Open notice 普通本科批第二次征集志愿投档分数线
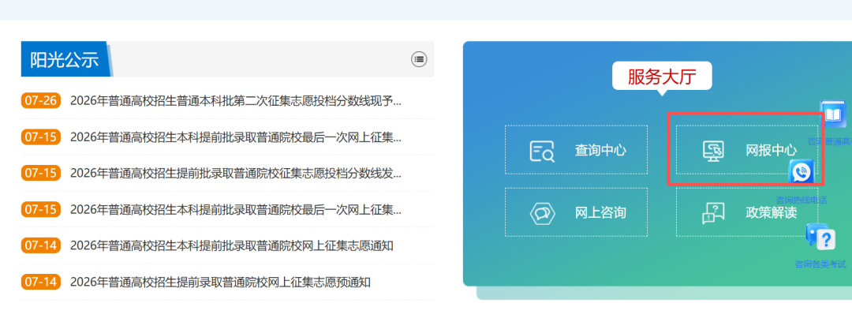852x322 pixels. [x=236, y=101]
